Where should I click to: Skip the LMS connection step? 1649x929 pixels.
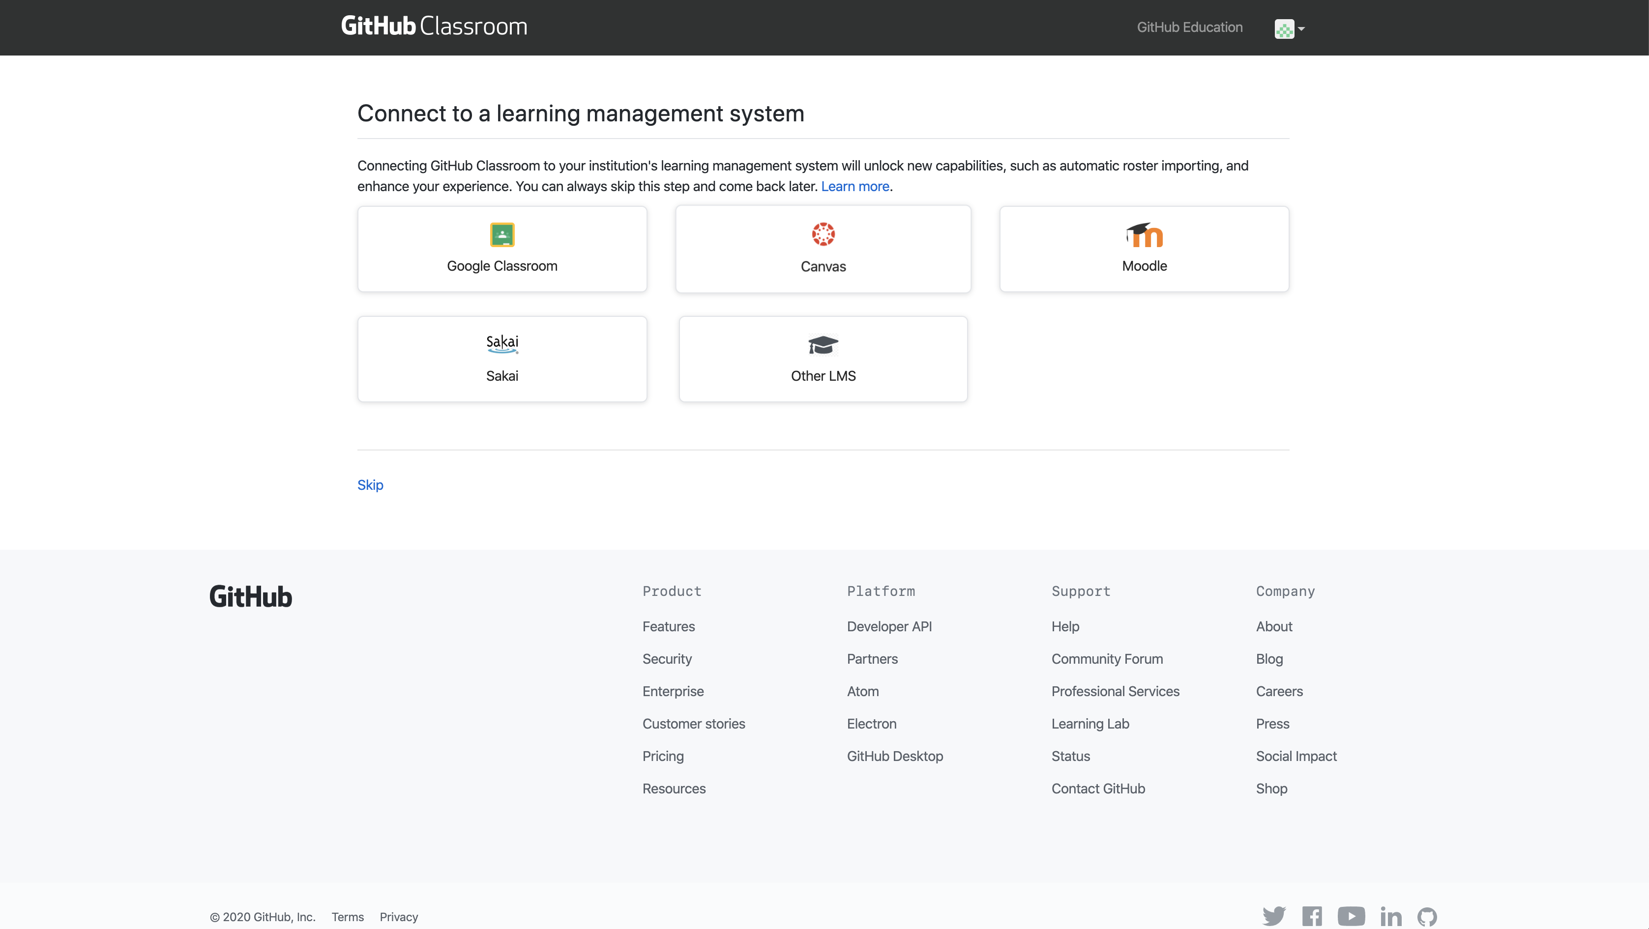click(x=370, y=485)
